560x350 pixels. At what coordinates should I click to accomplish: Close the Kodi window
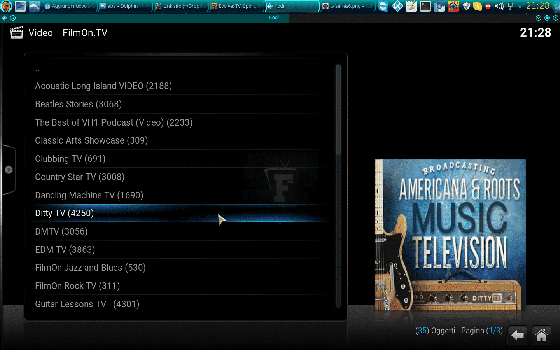556,18
